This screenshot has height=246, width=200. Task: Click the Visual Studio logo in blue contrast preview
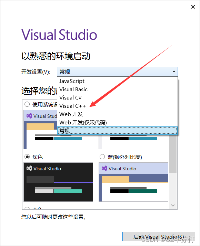pos(104,169)
